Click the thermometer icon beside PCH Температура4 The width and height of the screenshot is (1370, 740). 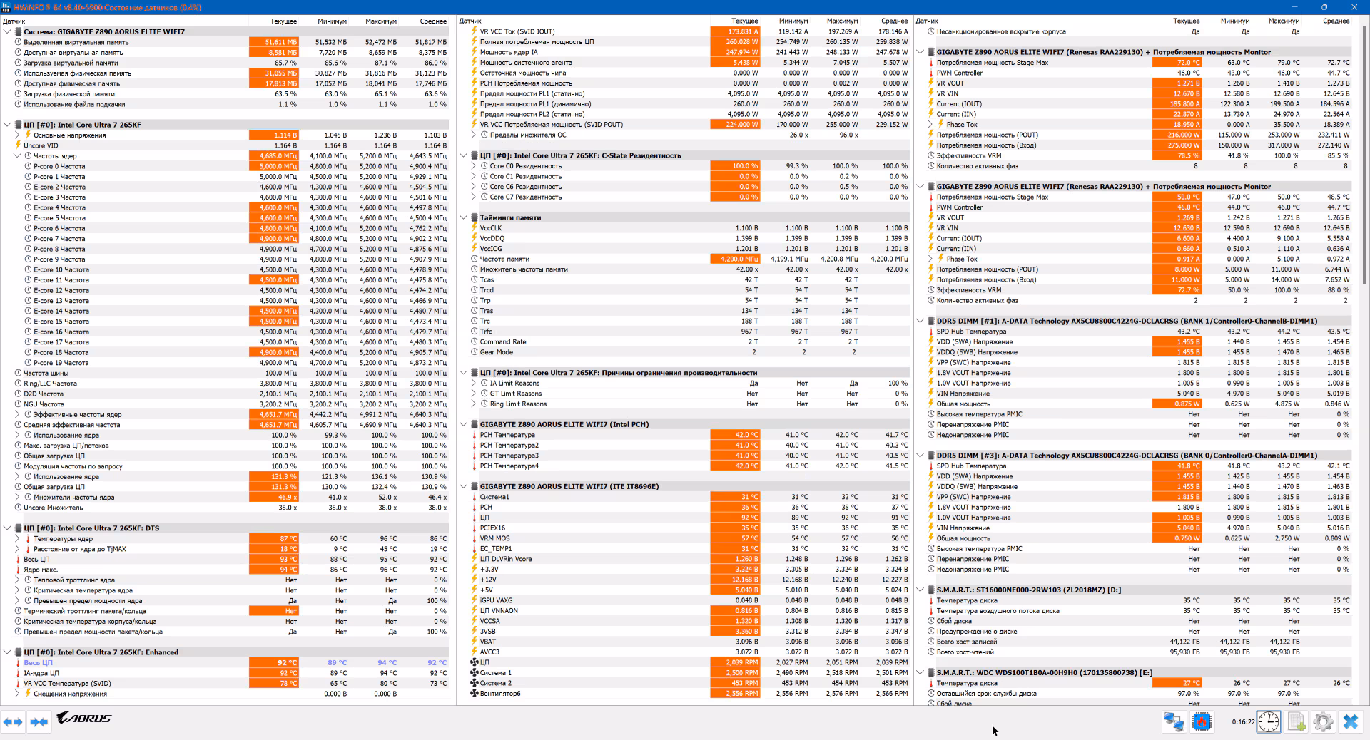(x=475, y=466)
